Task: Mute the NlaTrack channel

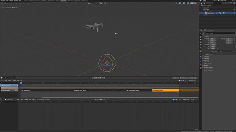Action: pos(16,91)
